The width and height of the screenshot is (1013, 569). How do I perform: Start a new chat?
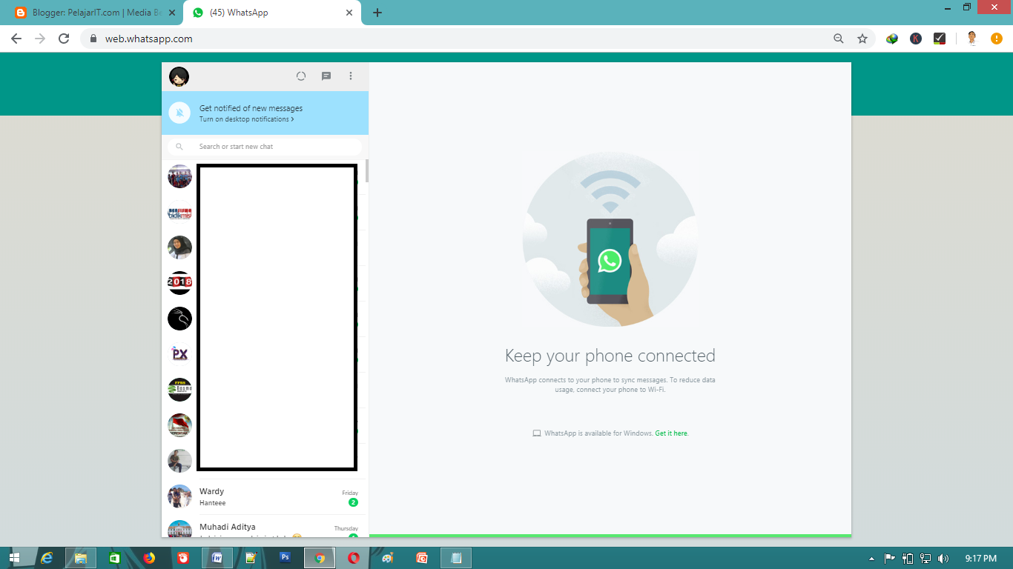(326, 76)
